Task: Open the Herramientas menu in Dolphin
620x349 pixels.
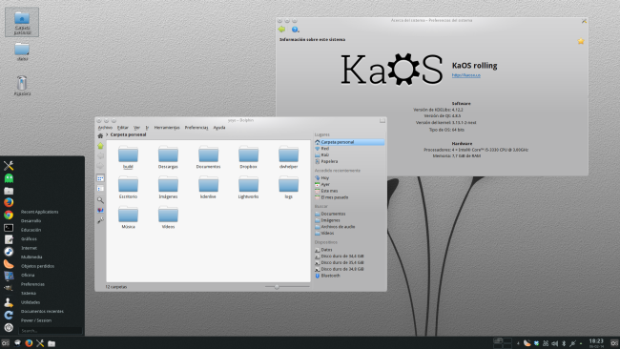Action: pyautogui.click(x=167, y=127)
